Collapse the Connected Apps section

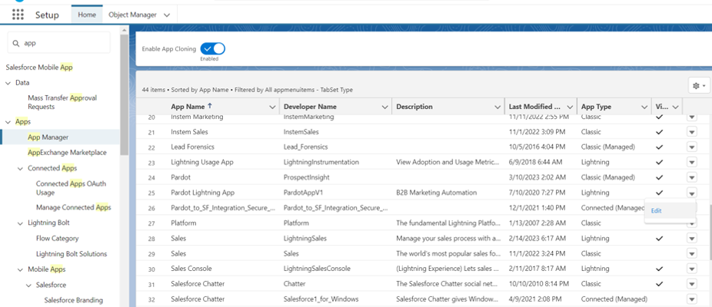(x=21, y=168)
